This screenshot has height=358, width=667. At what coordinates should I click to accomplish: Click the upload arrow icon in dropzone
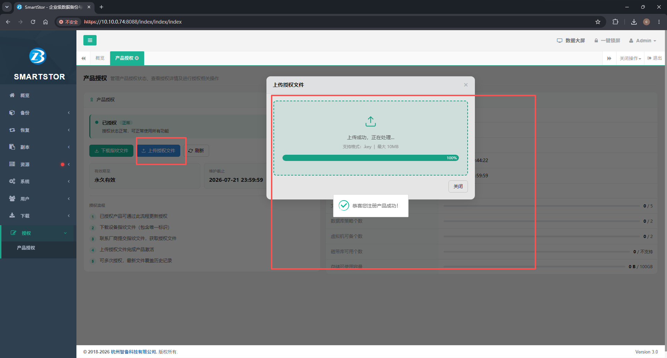point(371,121)
